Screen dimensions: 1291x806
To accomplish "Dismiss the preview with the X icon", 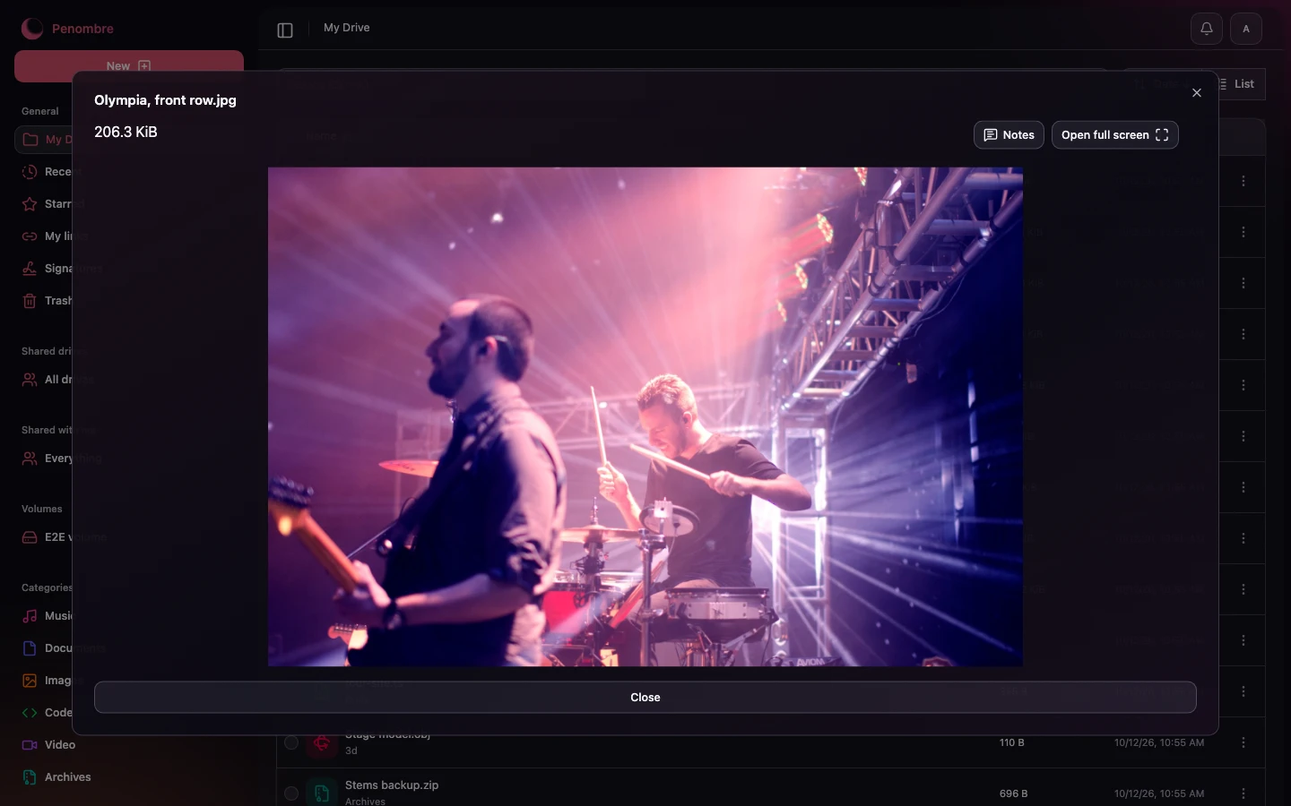I will click(x=1197, y=93).
